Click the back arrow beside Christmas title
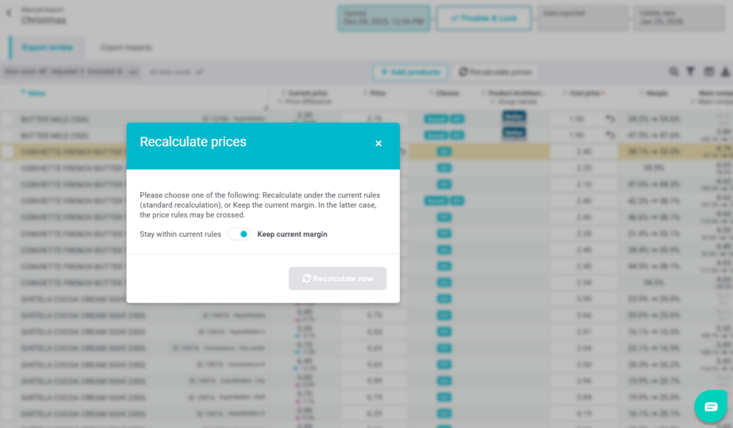Viewport: 733px width, 428px height. point(9,13)
